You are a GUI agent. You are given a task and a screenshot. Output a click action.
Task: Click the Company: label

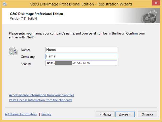[x=28, y=57]
